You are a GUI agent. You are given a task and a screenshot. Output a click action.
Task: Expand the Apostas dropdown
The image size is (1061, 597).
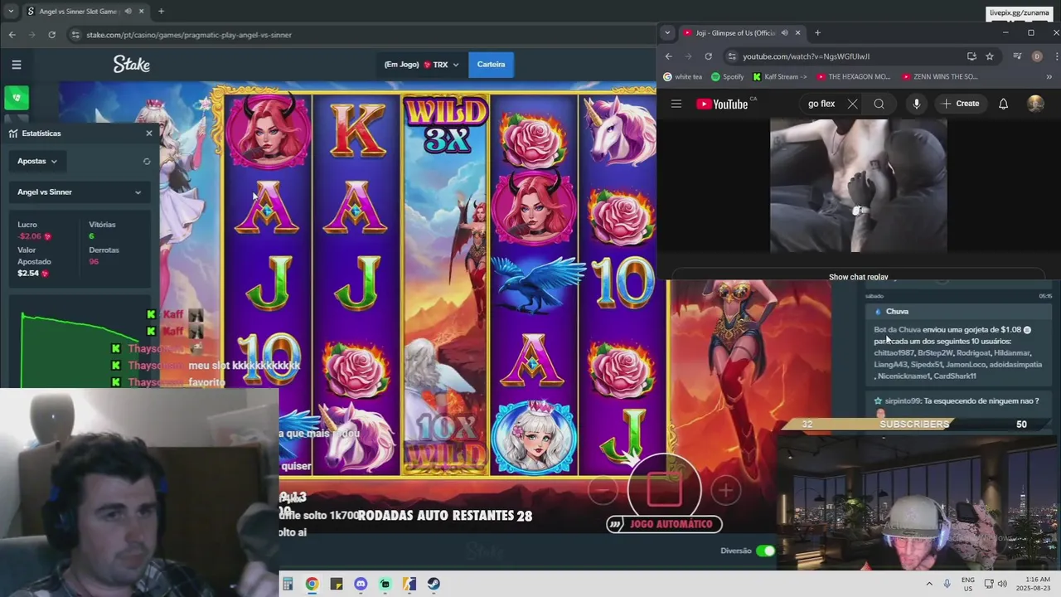pyautogui.click(x=37, y=161)
